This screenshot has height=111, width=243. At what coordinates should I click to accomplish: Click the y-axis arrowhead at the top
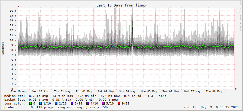pos(18,6)
